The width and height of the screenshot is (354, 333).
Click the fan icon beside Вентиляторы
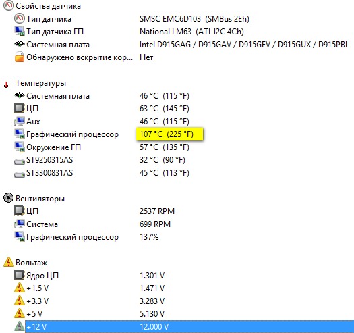point(8,198)
